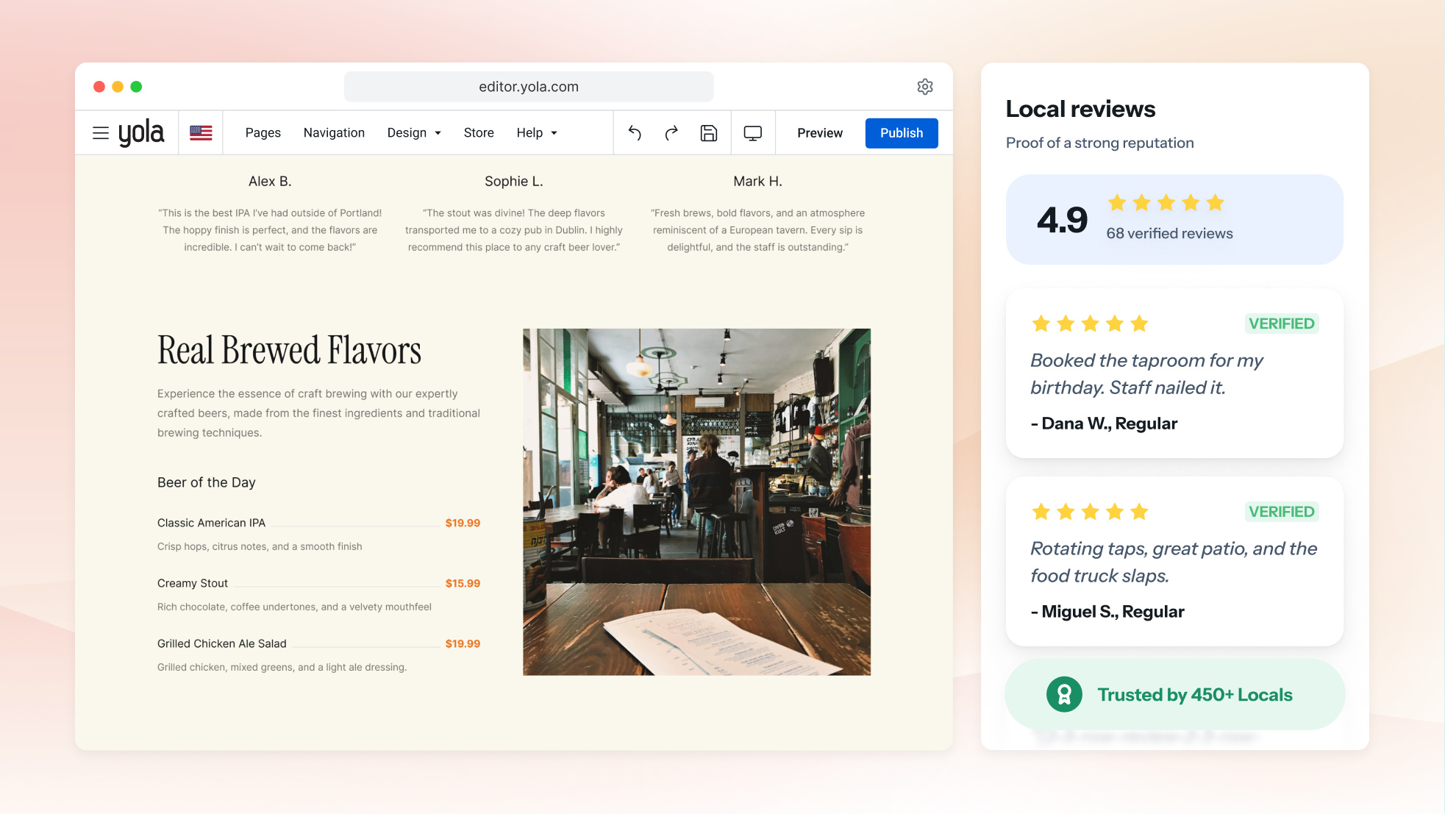Viewport: 1445px width, 814px height.
Task: Open the Pages menu
Action: (x=263, y=133)
